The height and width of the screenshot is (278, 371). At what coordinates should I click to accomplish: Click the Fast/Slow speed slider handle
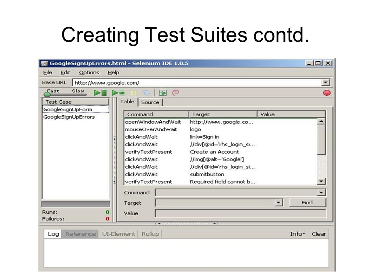point(47,95)
